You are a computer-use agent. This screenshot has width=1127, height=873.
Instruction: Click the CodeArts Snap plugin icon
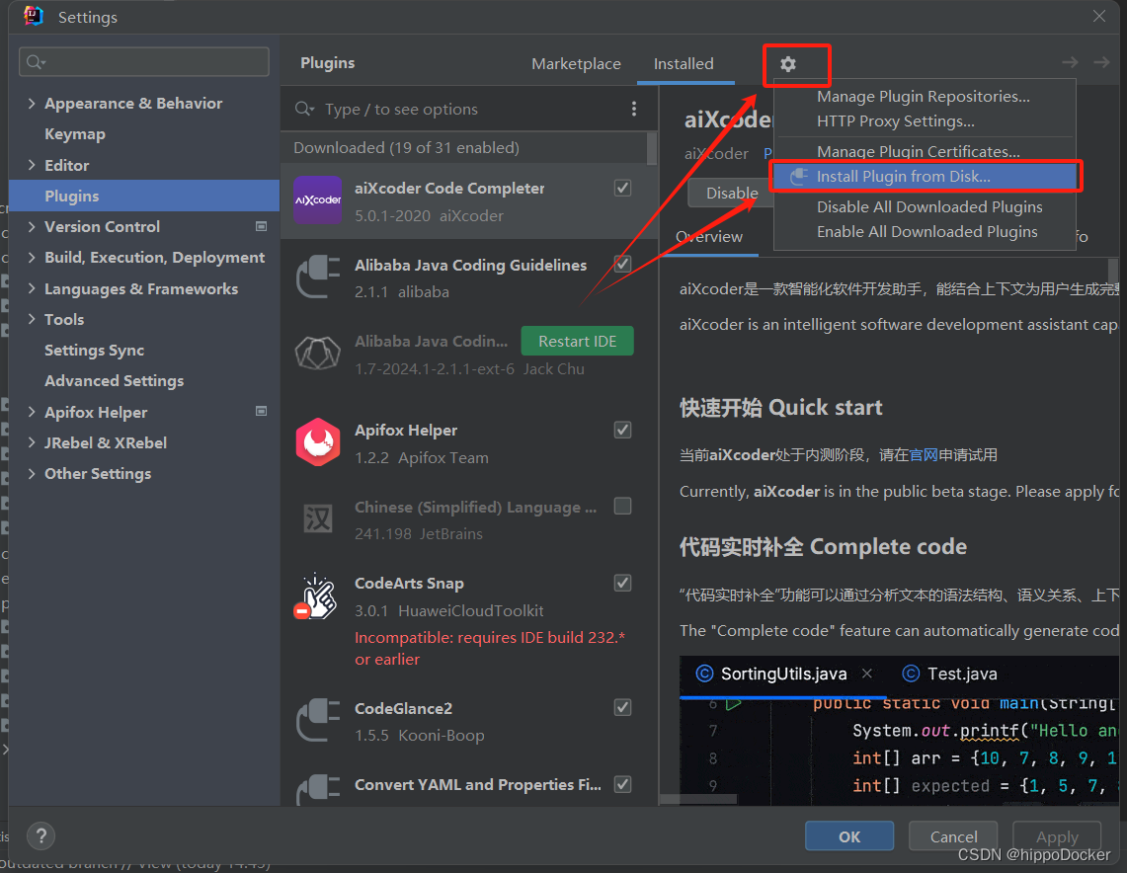(316, 596)
